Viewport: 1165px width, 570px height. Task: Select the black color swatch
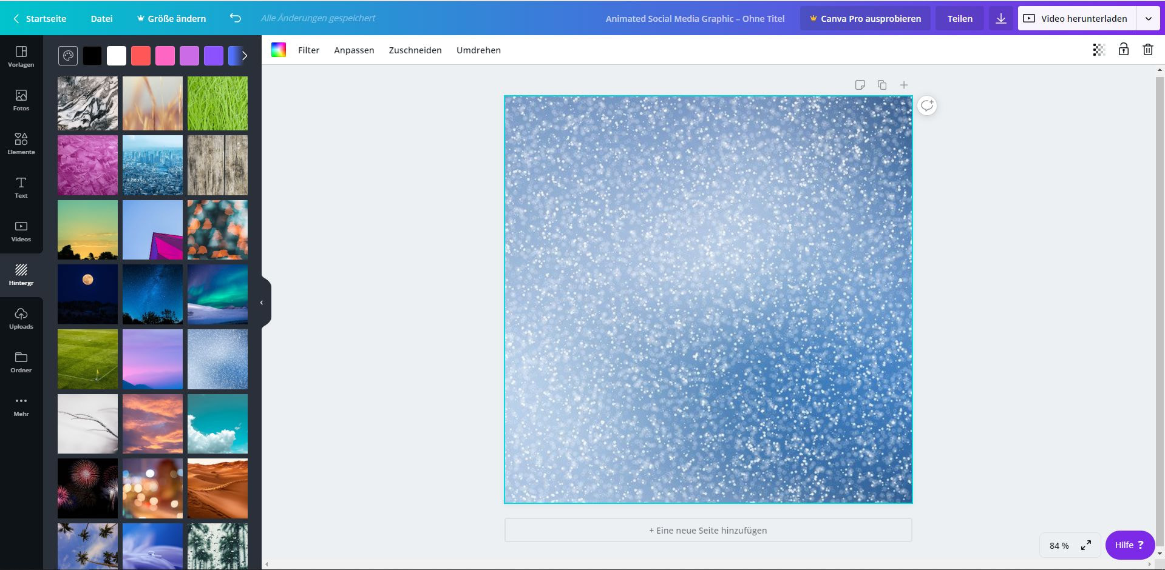pos(92,56)
